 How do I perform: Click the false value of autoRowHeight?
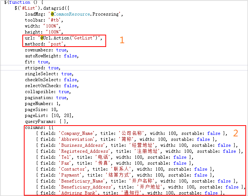70,56
